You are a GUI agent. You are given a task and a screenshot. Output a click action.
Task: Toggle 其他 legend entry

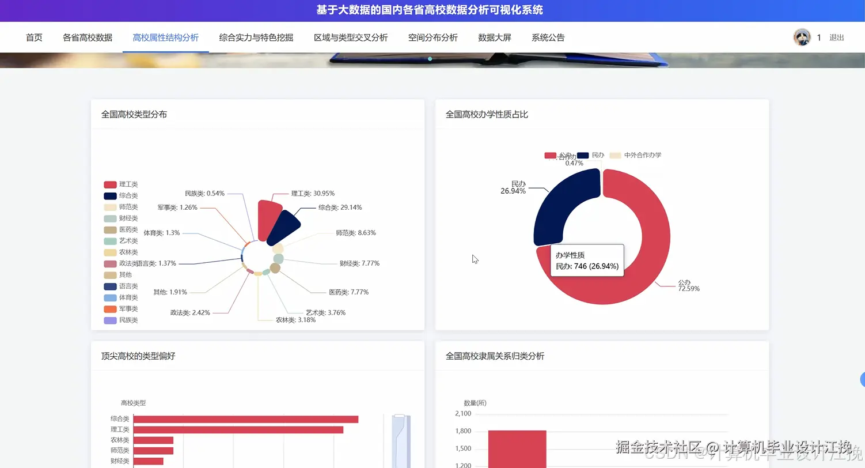[118, 275]
